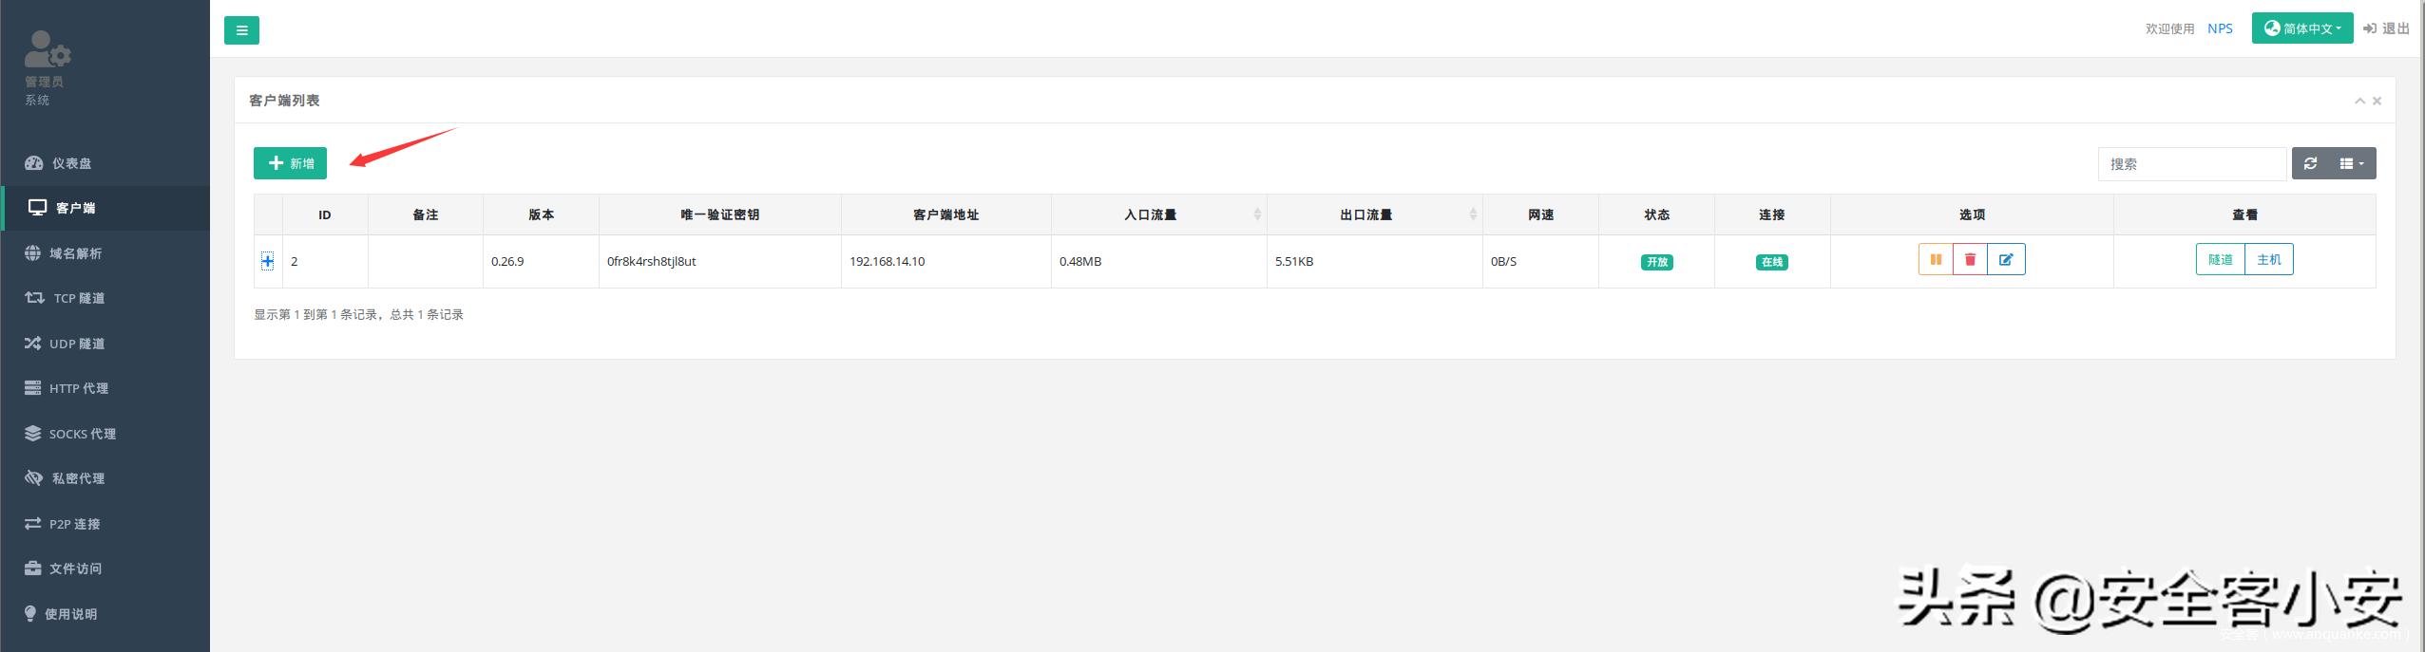2425x652 pixels.
Task: Open UDP 隧道 page
Action: pos(105,344)
